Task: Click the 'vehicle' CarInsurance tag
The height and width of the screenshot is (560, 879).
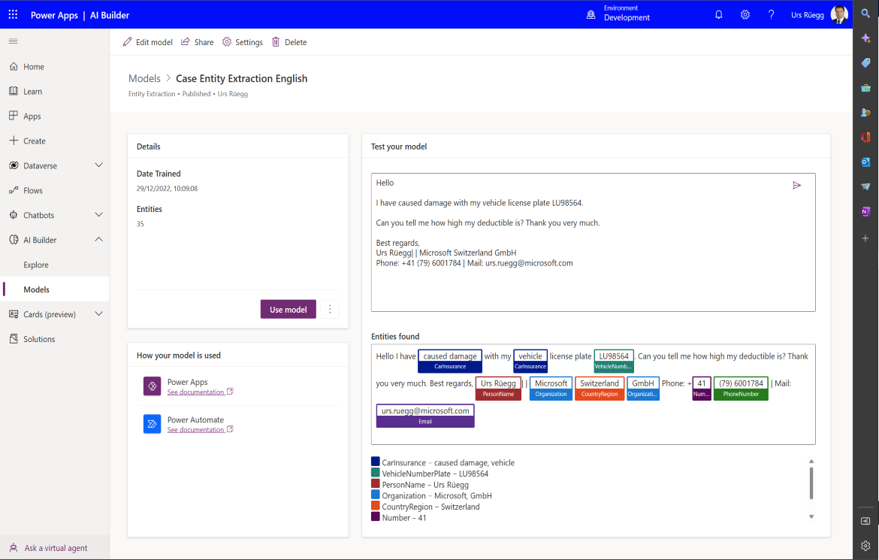Action: coord(530,361)
